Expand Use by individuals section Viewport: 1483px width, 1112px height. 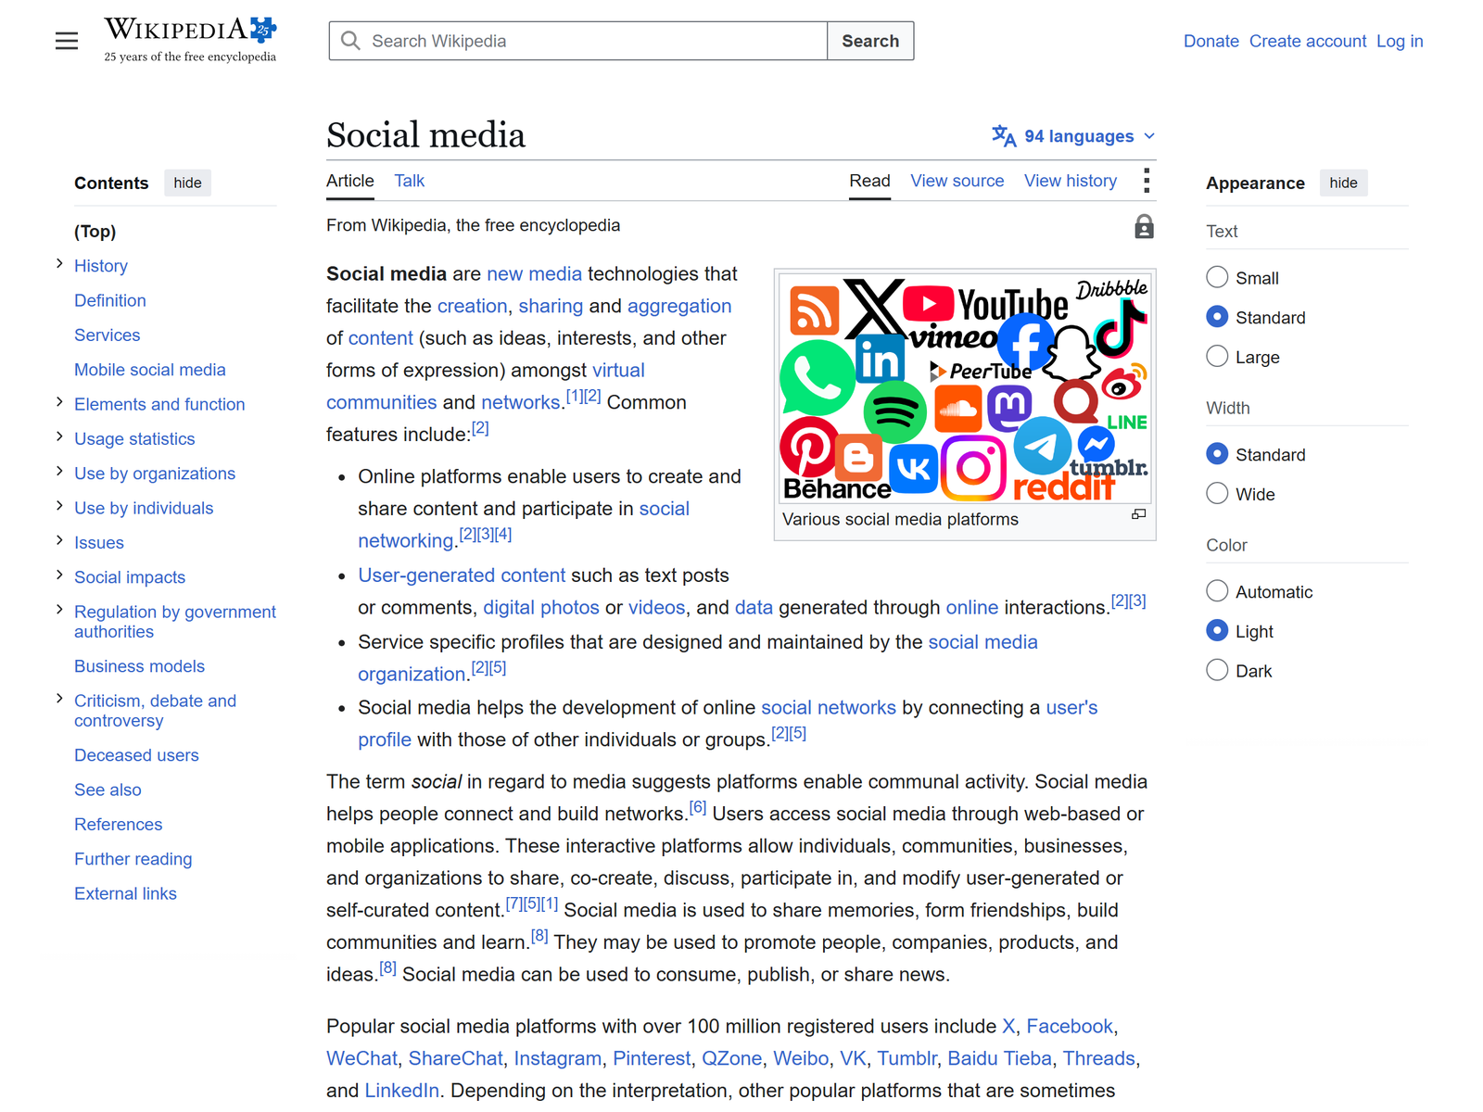(x=59, y=506)
